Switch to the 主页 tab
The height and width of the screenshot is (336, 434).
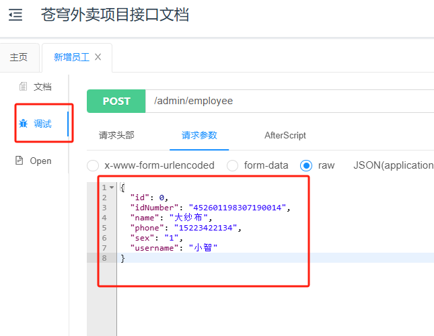19,58
